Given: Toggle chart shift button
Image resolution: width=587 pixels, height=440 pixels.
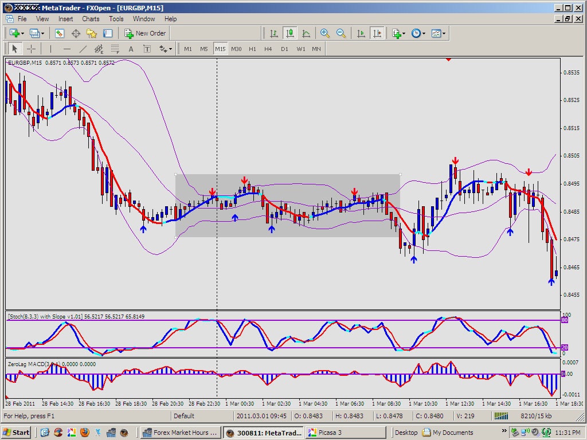Looking at the screenshot, I should click(377, 33).
